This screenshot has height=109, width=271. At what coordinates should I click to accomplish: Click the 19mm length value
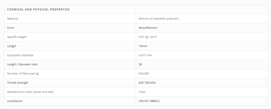[x=143, y=46]
